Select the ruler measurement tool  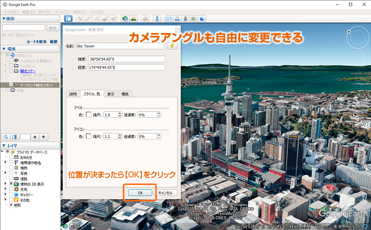[x=157, y=19]
